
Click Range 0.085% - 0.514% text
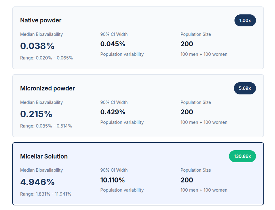[46, 126]
